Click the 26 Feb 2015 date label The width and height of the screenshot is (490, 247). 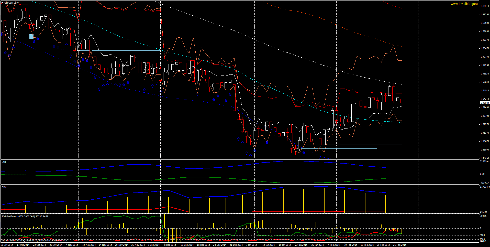(x=400, y=245)
